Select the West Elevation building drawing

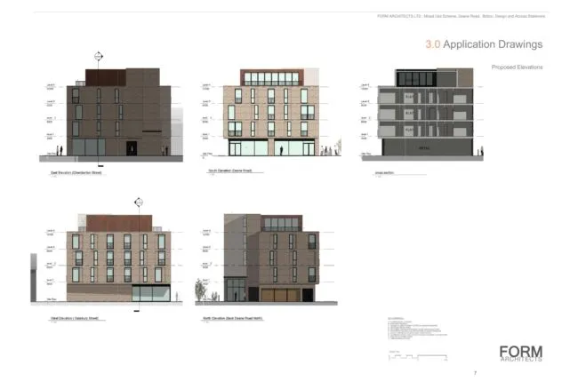point(119,258)
